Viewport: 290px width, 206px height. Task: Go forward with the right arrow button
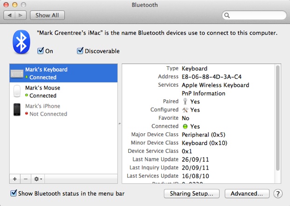21,15
